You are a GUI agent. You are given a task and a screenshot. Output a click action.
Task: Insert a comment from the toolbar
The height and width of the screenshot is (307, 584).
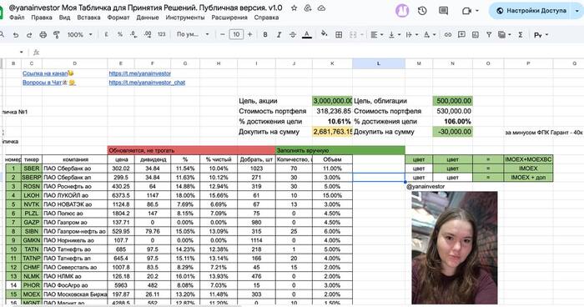[461, 35]
